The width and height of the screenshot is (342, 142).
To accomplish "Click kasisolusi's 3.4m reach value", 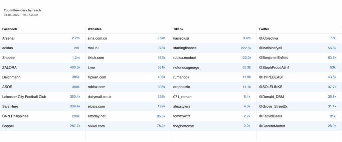I will tap(247, 38).
